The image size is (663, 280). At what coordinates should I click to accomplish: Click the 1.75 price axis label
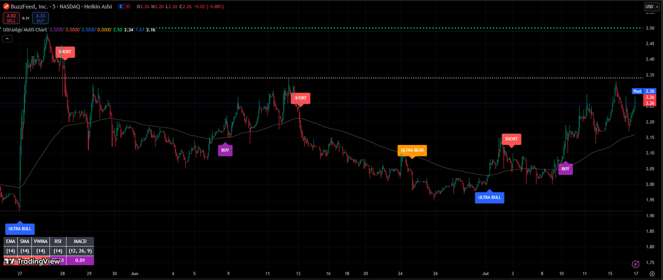click(x=650, y=262)
